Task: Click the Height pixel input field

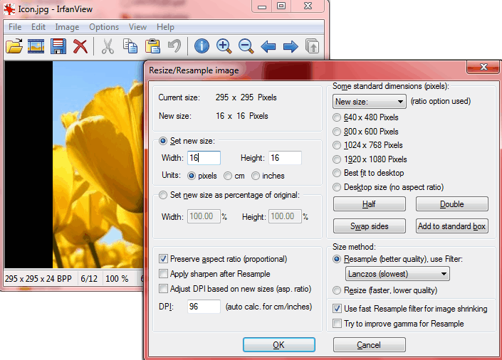Action: coord(285,158)
